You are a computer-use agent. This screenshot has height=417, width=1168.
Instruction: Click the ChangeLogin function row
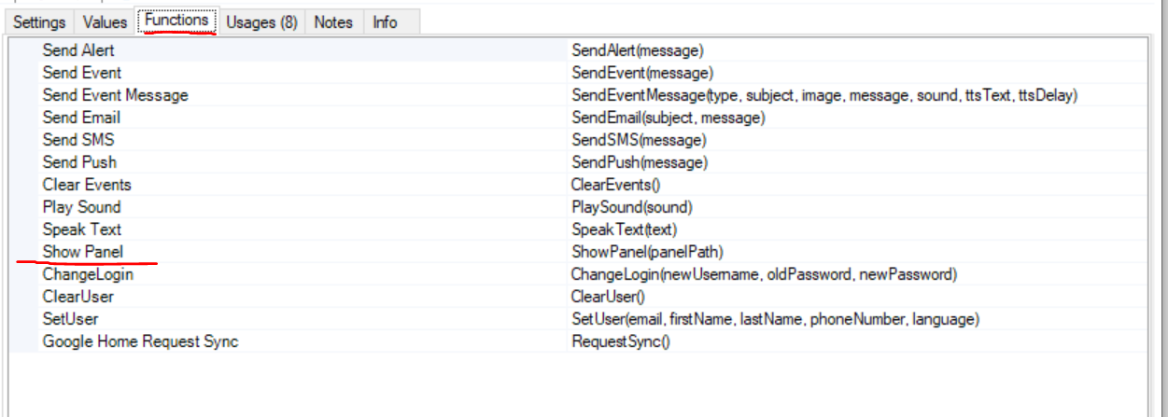[x=88, y=274]
